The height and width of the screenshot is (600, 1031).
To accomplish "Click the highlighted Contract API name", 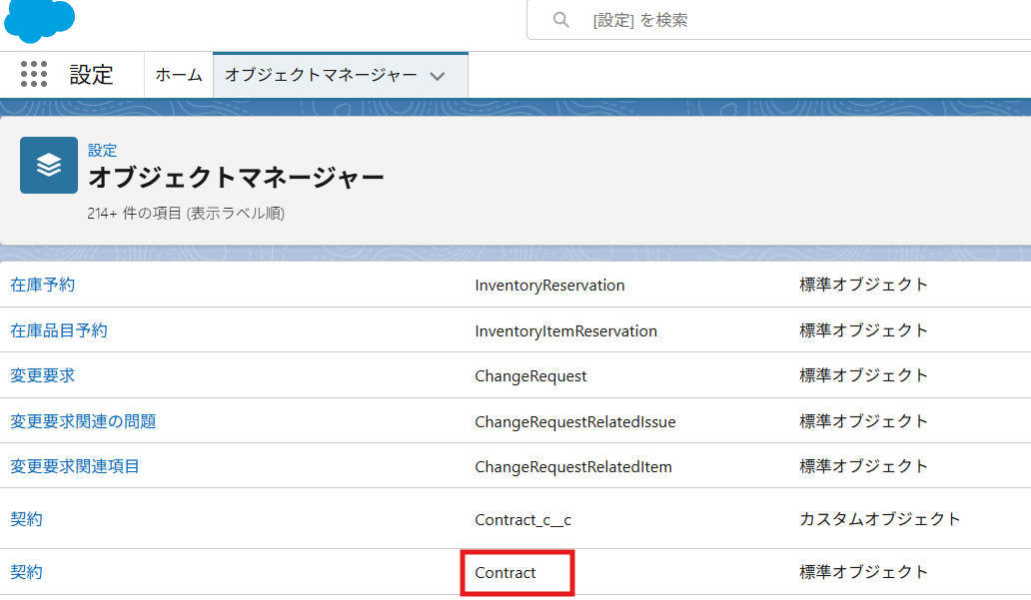I will coord(506,573).
